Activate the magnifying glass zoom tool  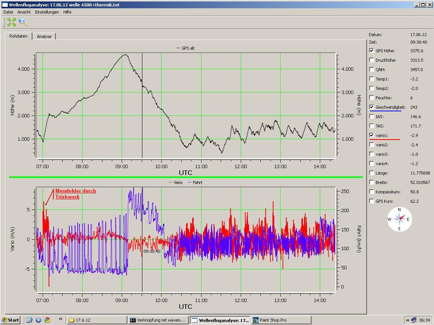pos(23,22)
